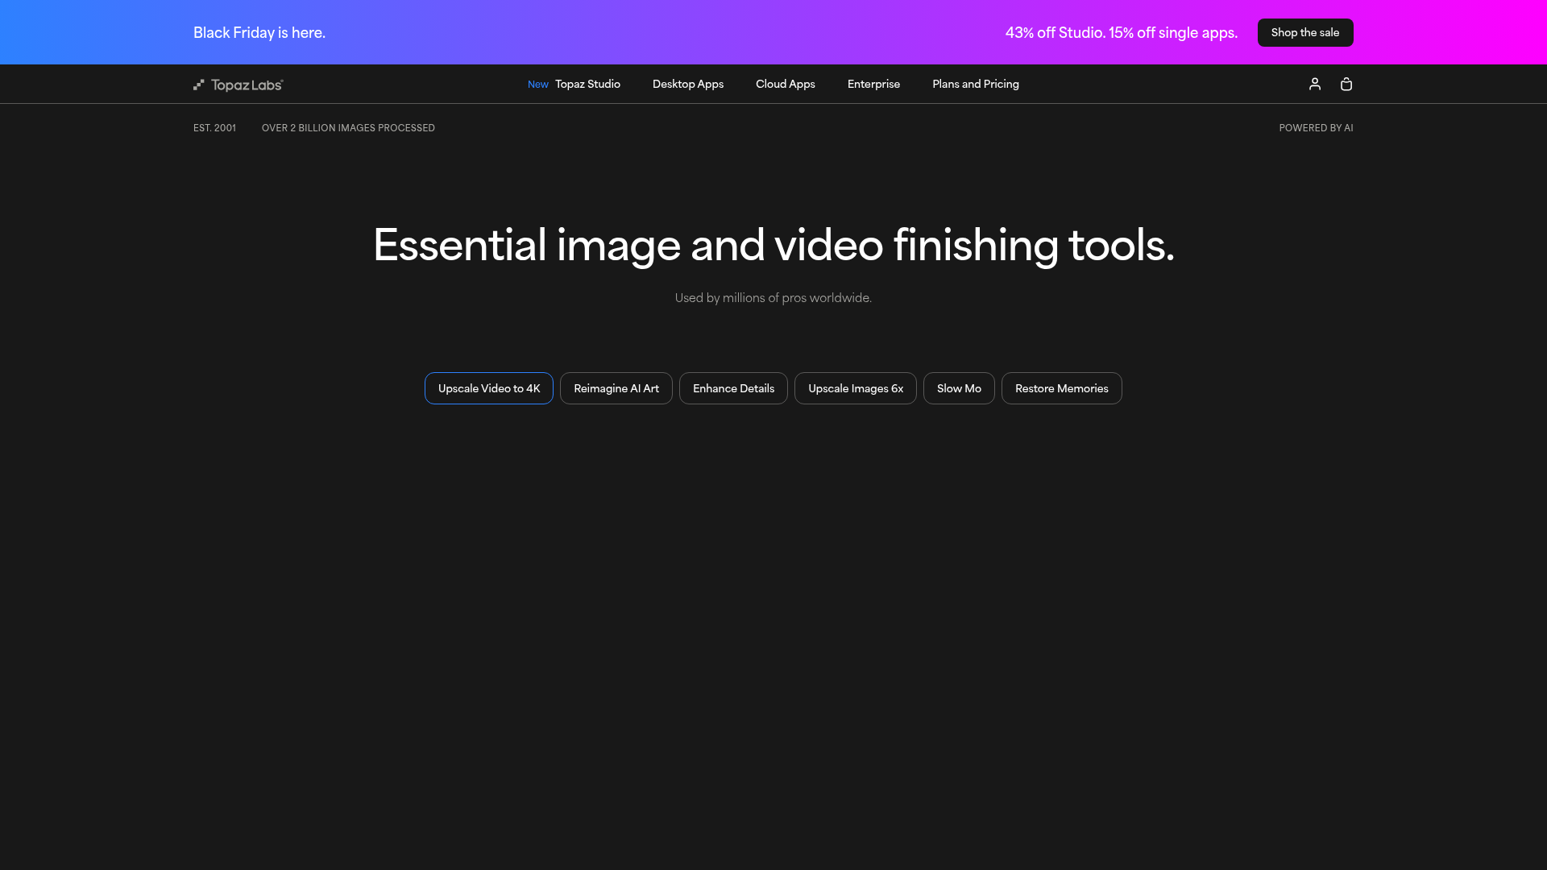Screen dimensions: 1547x870
Task: Click the Topaz Labs pixel mark icon
Action: [x=199, y=84]
